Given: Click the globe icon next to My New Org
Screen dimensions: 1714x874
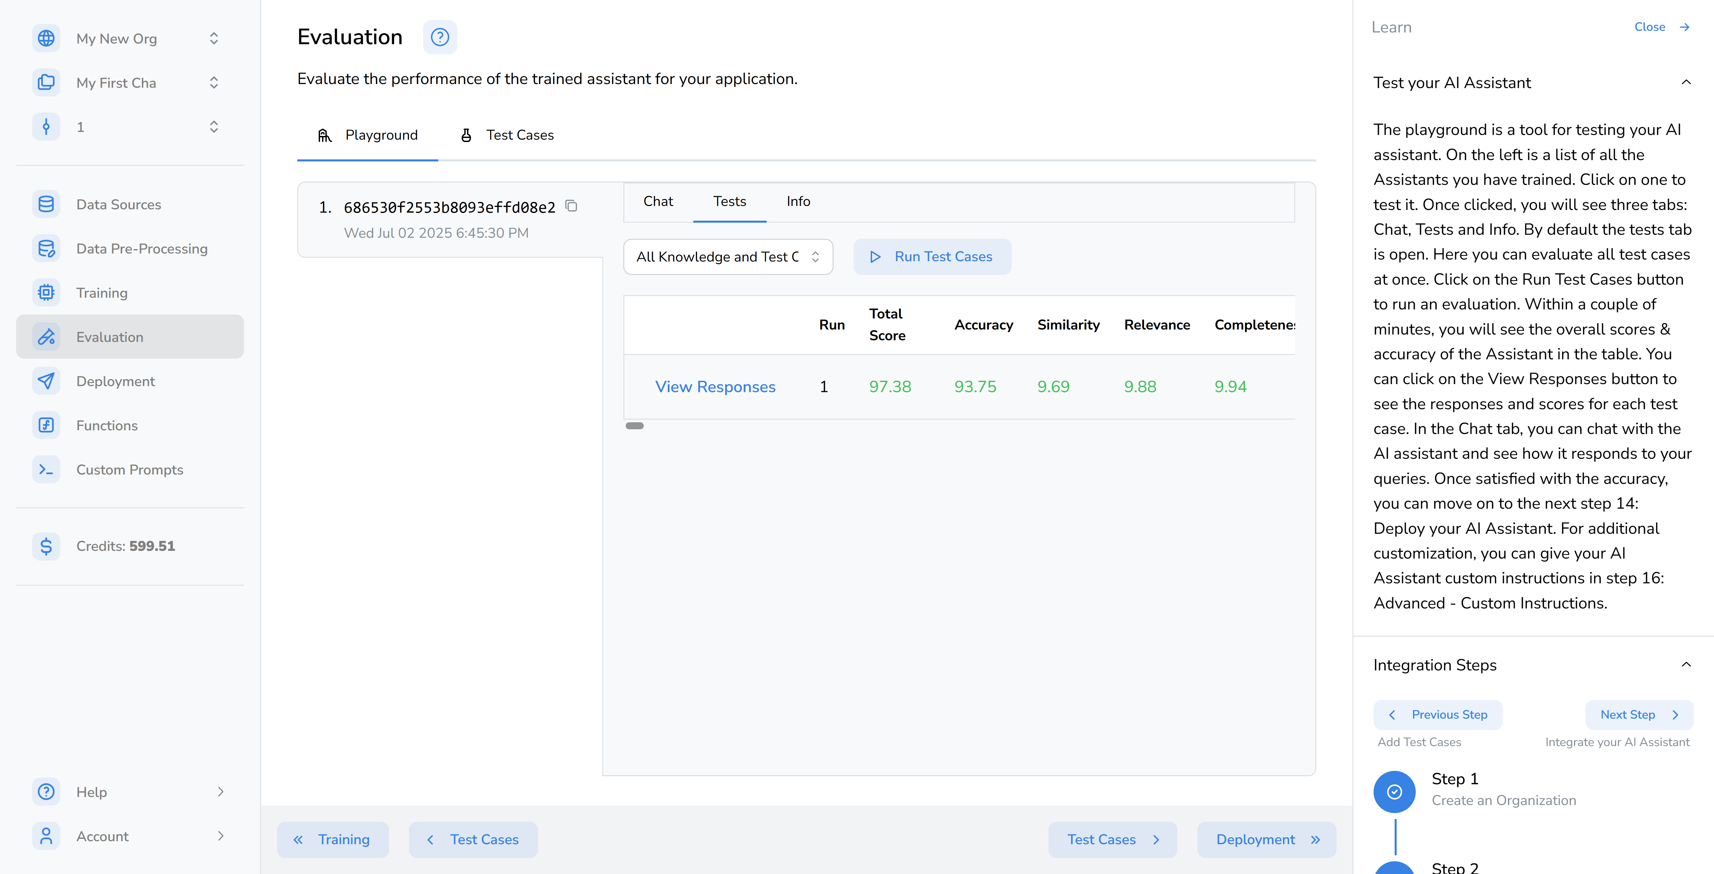Looking at the screenshot, I should click(x=46, y=39).
